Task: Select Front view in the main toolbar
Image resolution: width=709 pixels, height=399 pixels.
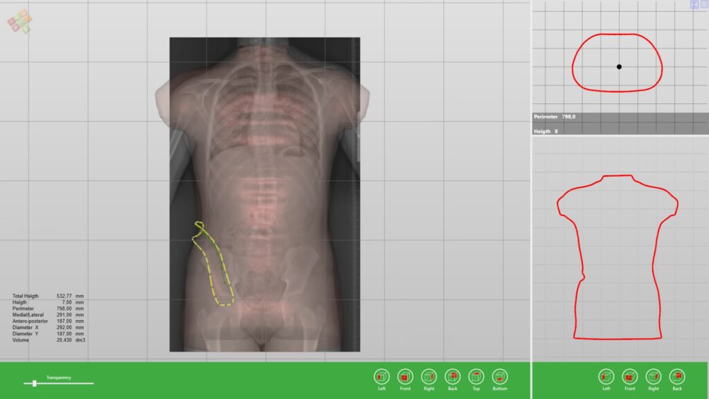Action: click(405, 377)
